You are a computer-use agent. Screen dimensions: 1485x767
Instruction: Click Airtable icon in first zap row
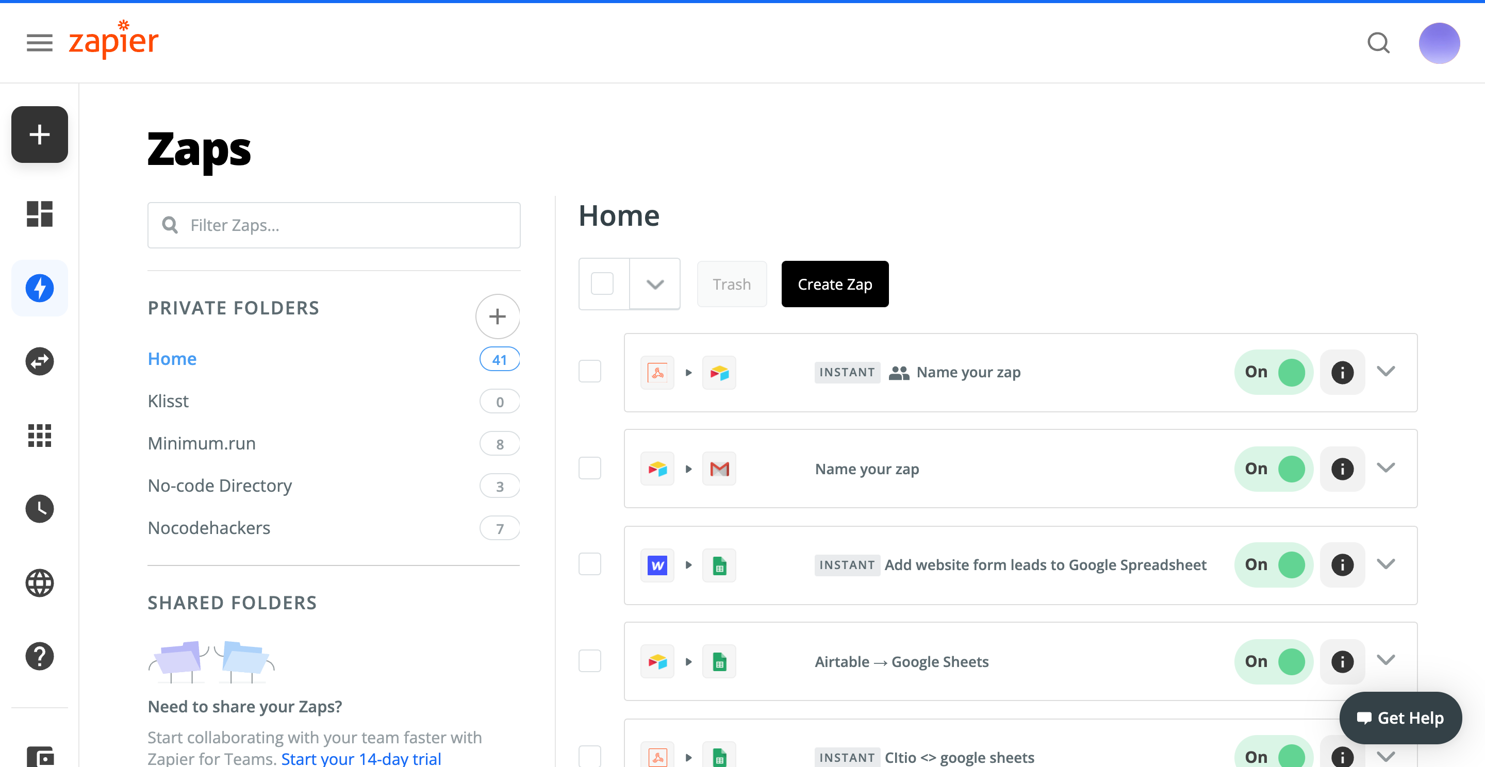[x=719, y=372]
